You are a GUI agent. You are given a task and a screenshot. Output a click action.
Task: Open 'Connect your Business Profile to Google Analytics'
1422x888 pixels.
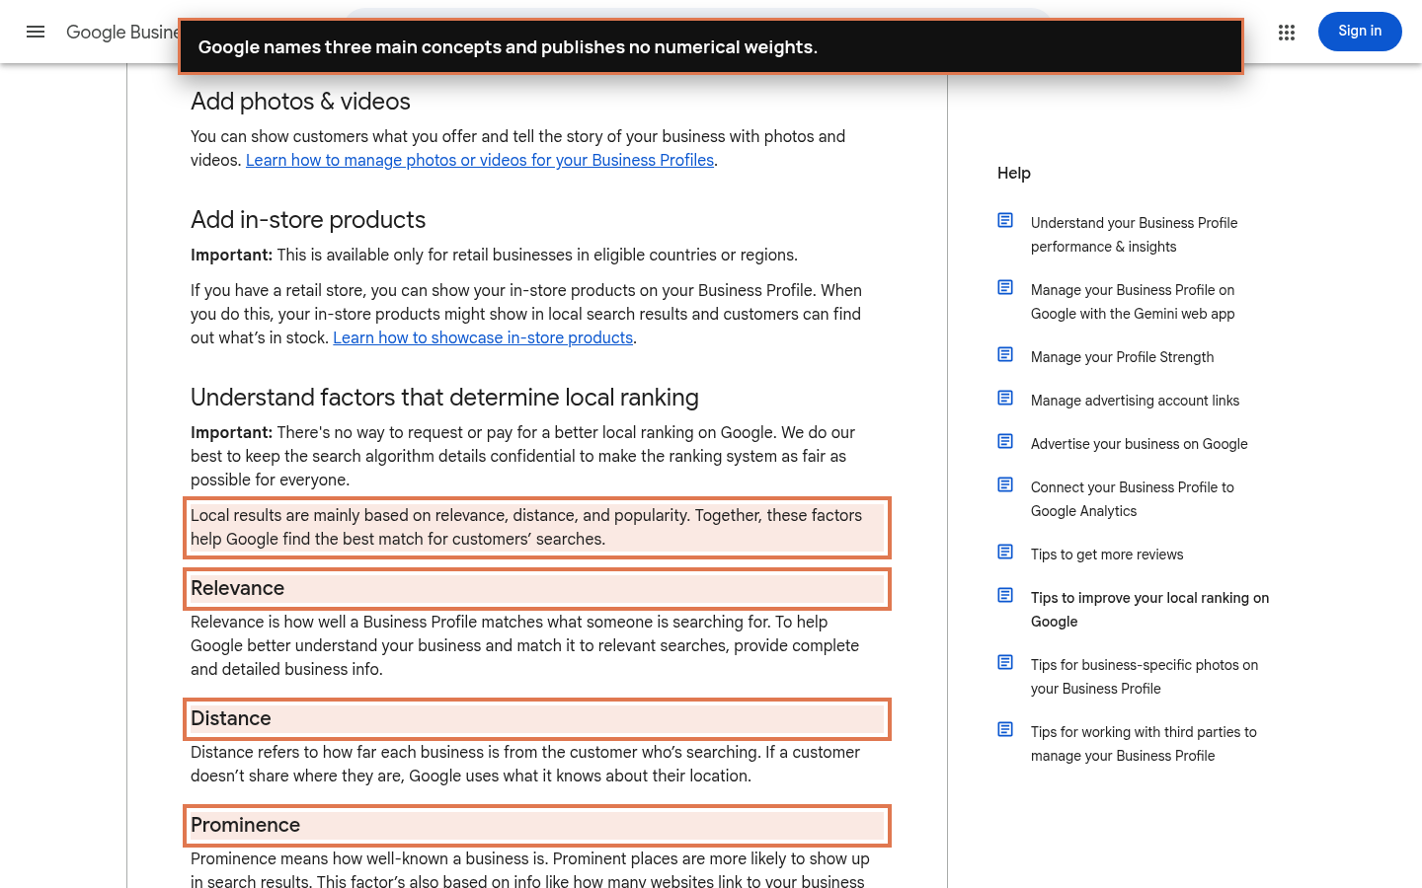(x=1132, y=499)
